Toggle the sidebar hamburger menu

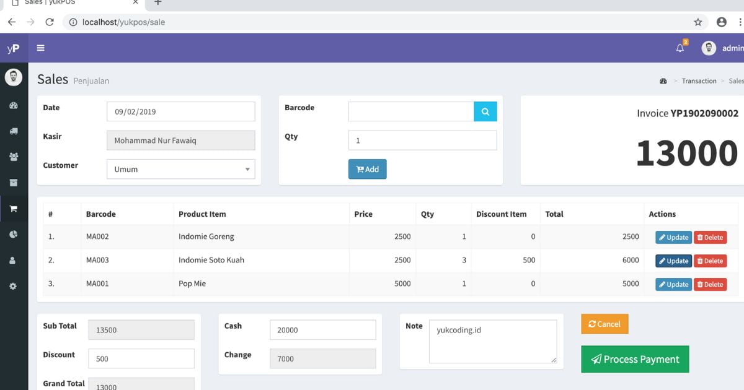pyautogui.click(x=41, y=48)
